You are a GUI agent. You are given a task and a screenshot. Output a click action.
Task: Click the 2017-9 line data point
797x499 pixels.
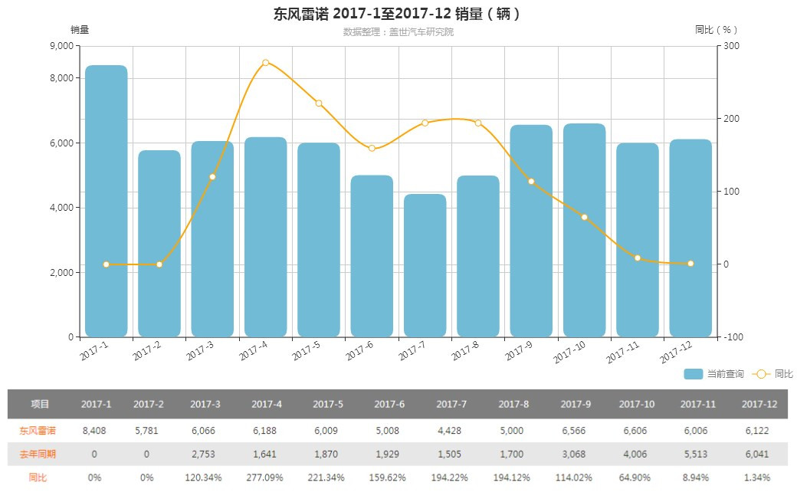coord(531,182)
